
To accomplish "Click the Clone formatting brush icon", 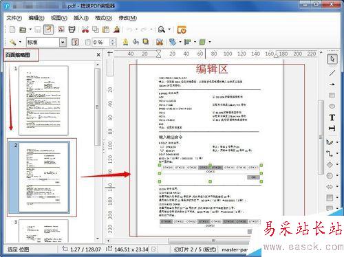I will point(117,30).
